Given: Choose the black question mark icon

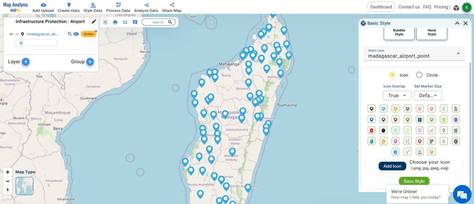Looking at the screenshot, I should tap(383, 130).
